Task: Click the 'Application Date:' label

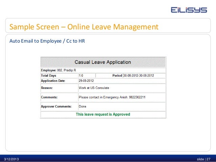Action: pos(53,81)
